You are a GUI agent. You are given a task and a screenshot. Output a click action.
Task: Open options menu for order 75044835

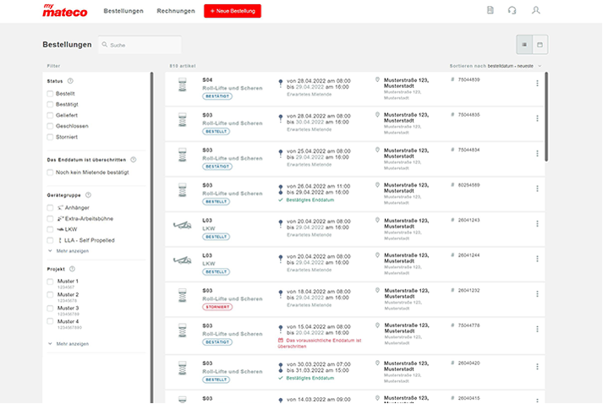click(x=537, y=118)
